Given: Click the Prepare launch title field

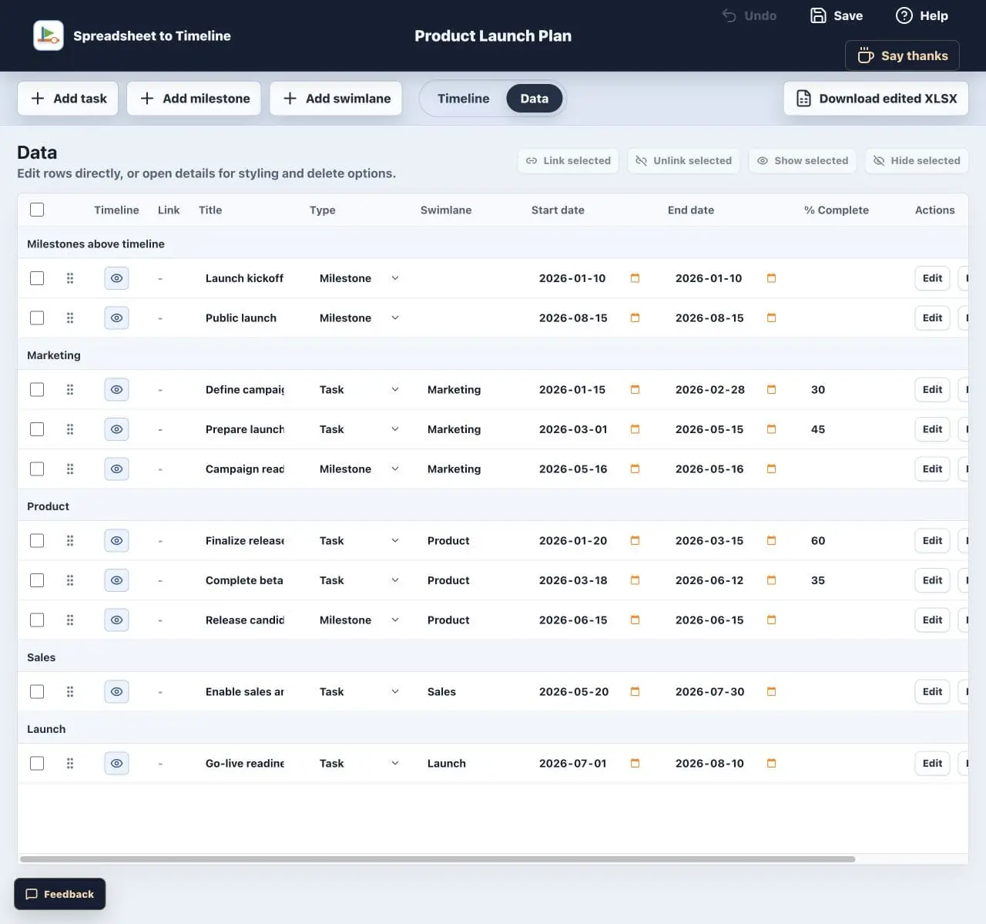Looking at the screenshot, I should click(245, 429).
